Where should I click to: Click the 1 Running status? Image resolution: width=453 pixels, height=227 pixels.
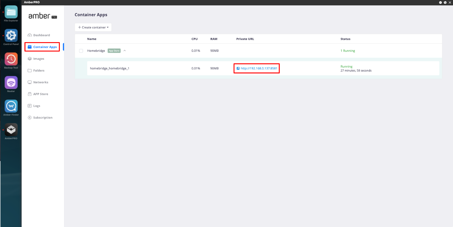[x=348, y=51]
